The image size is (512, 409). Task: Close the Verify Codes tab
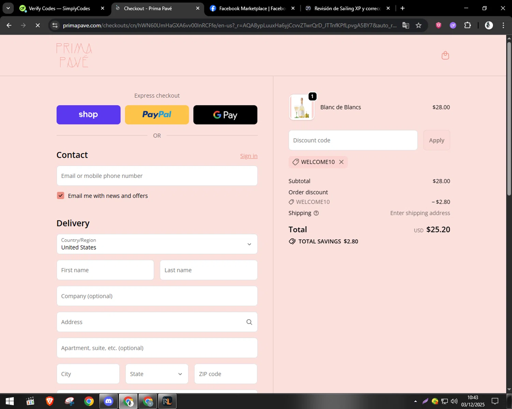coord(102,8)
